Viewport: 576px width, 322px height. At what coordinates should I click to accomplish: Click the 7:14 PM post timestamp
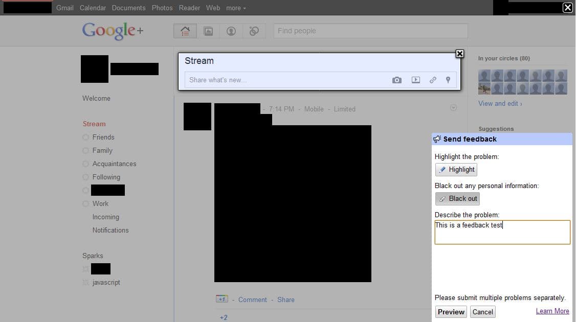pyautogui.click(x=281, y=109)
